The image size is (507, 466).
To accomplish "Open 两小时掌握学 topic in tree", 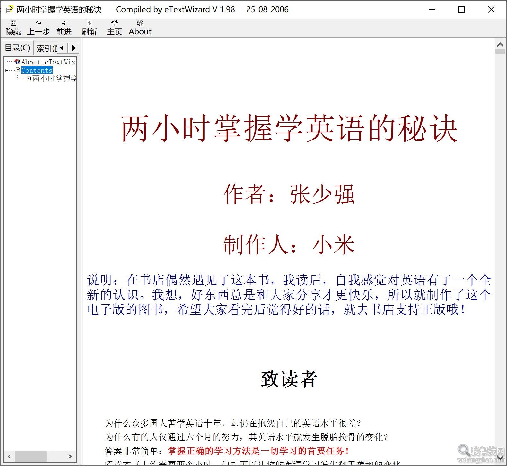I will point(54,78).
